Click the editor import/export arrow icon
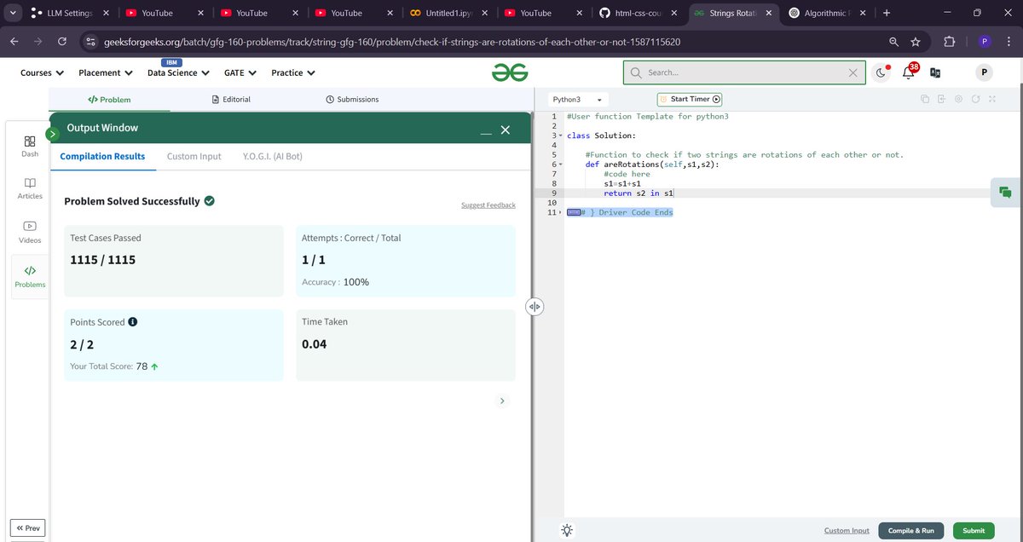 click(941, 100)
